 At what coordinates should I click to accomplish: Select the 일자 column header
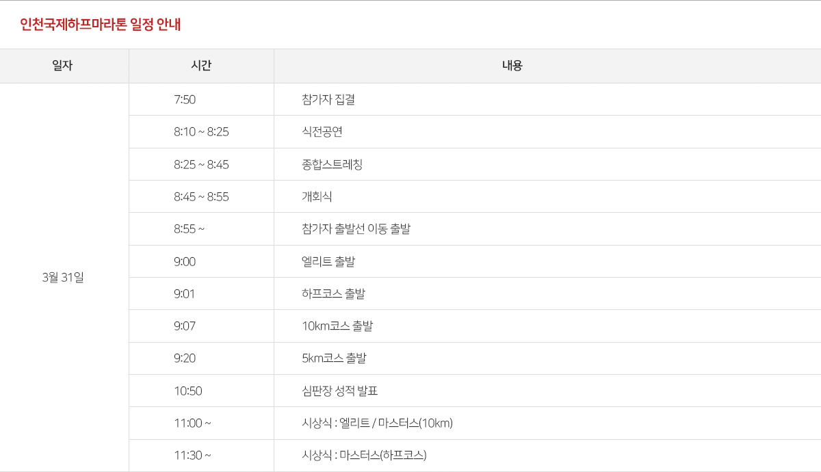pyautogui.click(x=62, y=66)
